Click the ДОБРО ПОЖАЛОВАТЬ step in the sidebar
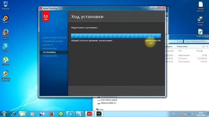Viewport: 209px width, 117px height. click(55, 38)
